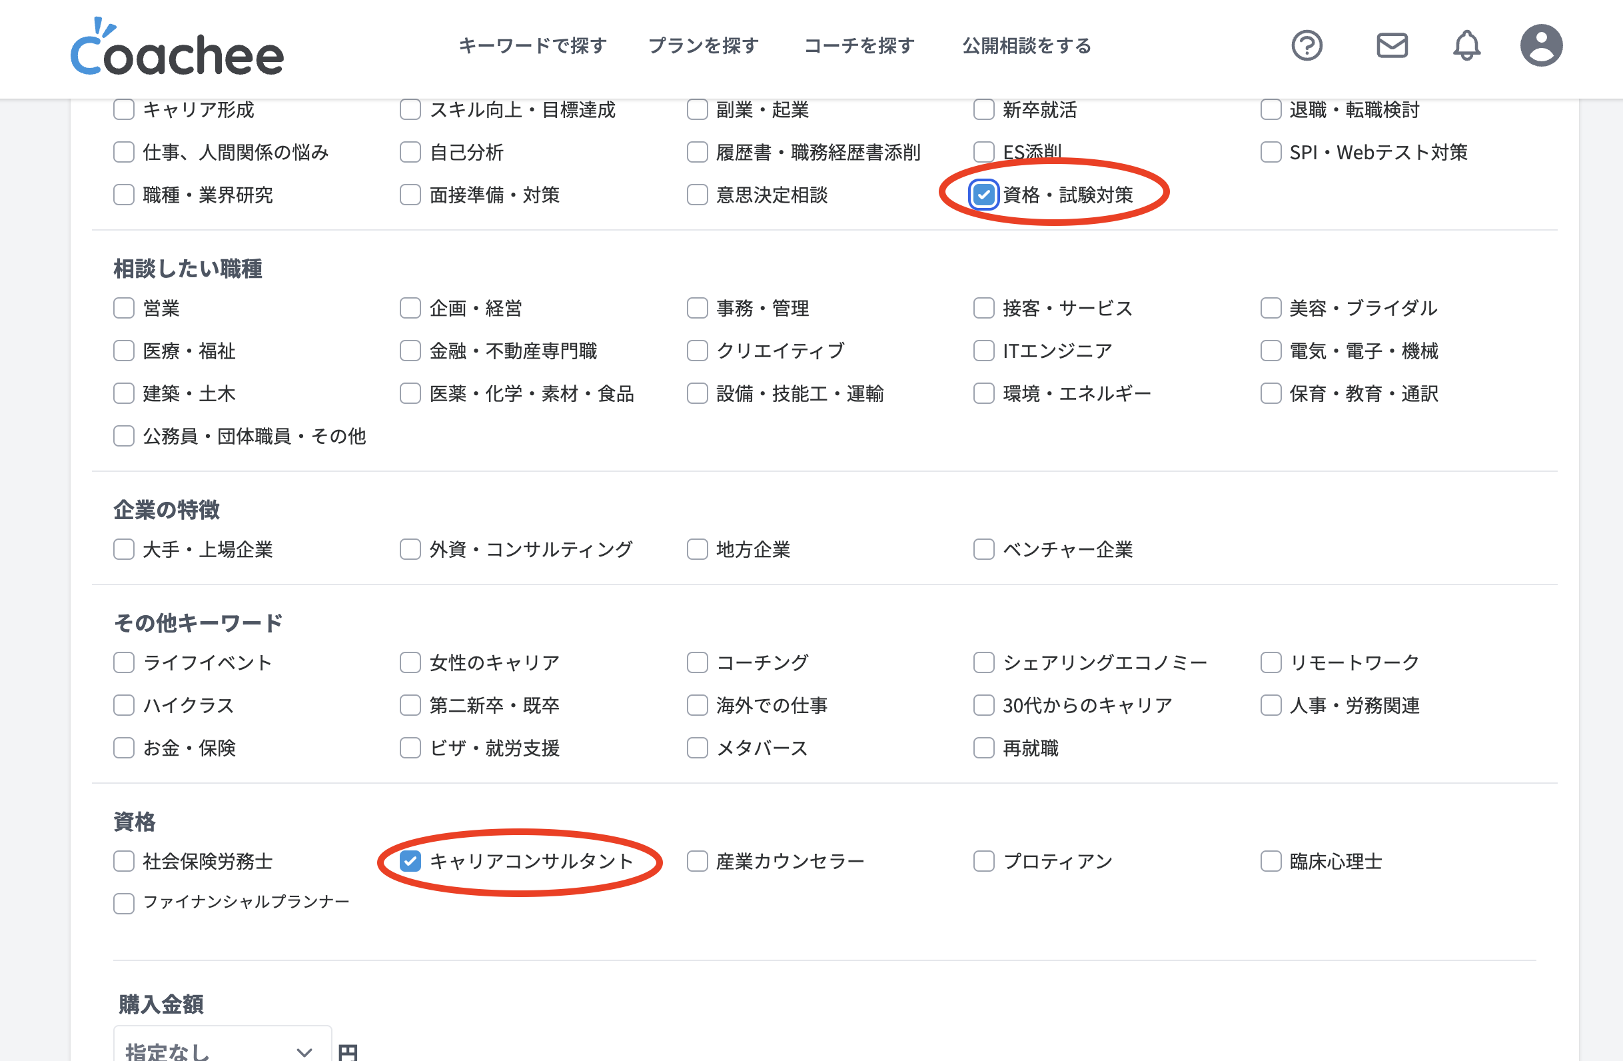The width and height of the screenshot is (1623, 1061).
Task: Go to コーチを探す page
Action: [x=859, y=46]
